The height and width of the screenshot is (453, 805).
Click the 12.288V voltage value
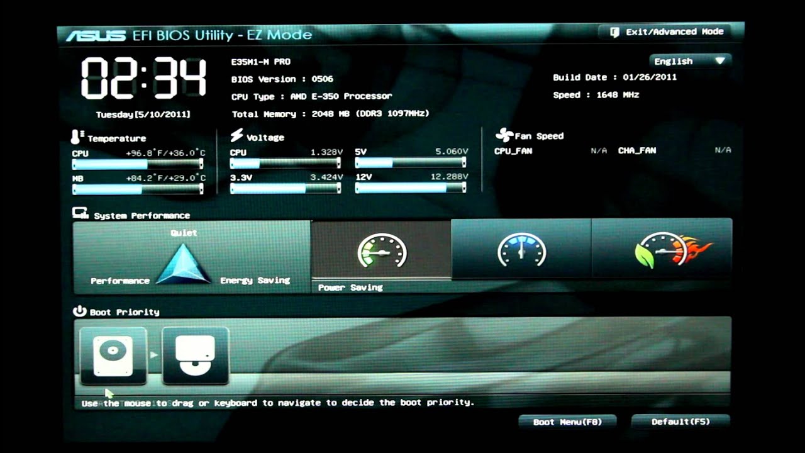tap(449, 177)
